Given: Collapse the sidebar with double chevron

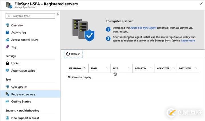Looking at the screenshot, I should (57, 13).
